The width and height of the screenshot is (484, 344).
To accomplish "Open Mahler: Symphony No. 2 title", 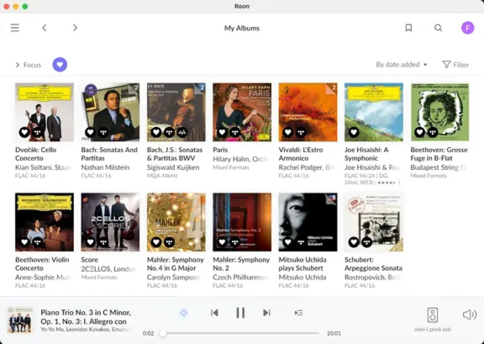I will pyautogui.click(x=242, y=264).
